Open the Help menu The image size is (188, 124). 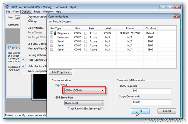[58, 12]
